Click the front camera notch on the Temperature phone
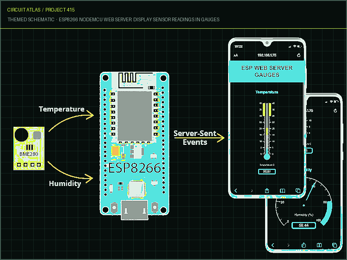Viewport: 347px width, 260px height. coord(267,43)
